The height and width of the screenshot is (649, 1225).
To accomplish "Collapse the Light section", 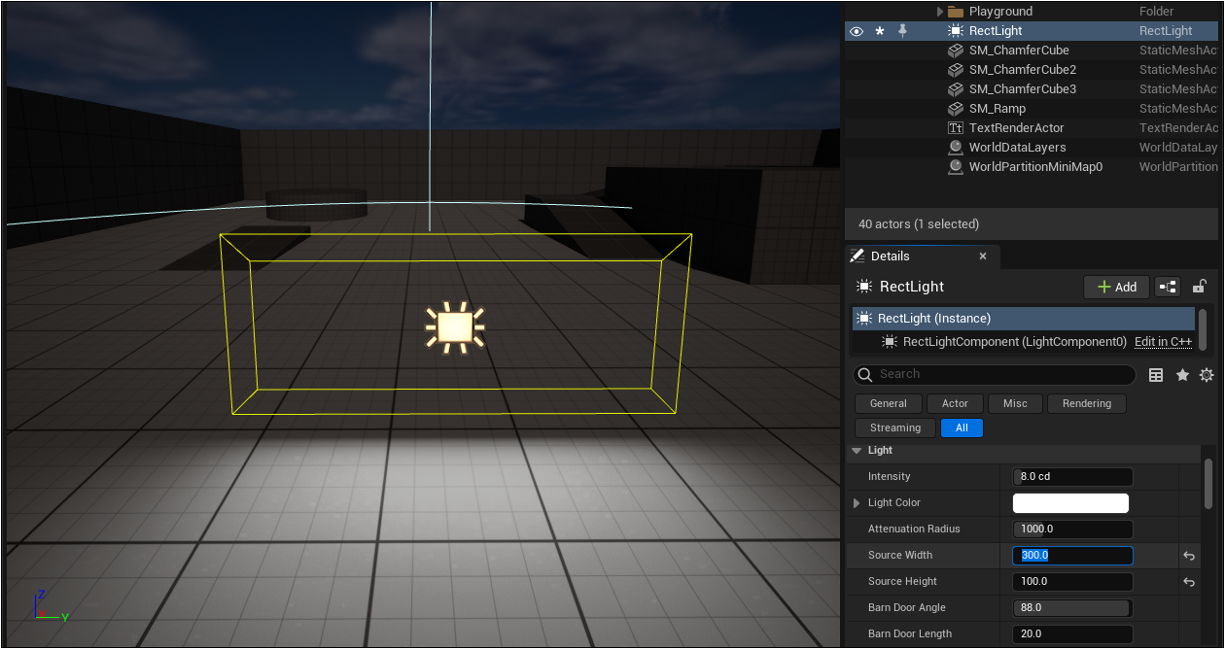I will point(857,451).
